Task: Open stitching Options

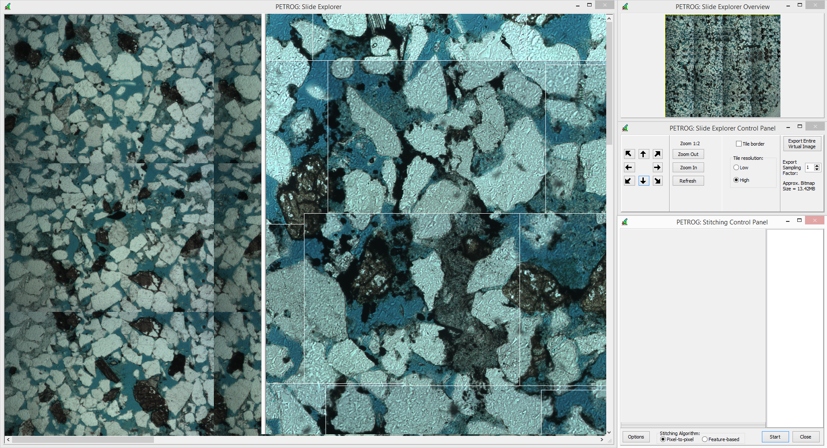Action: [636, 437]
